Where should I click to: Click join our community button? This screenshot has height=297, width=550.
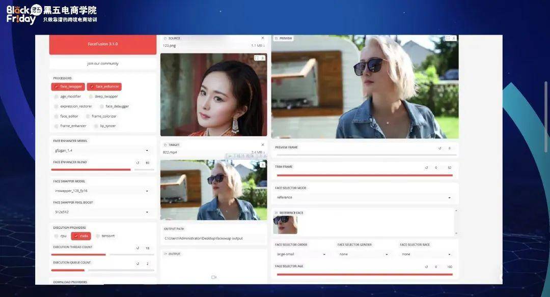[x=103, y=64]
